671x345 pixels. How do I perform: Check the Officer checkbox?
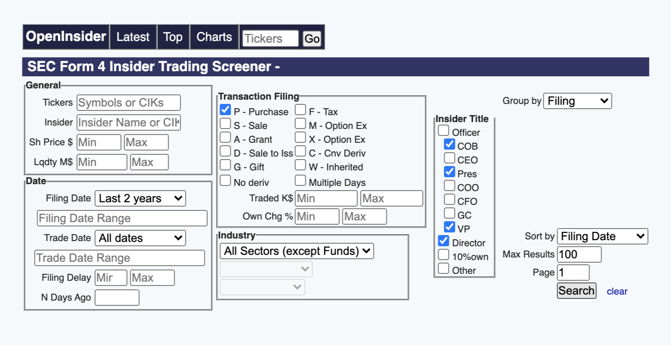(x=444, y=130)
